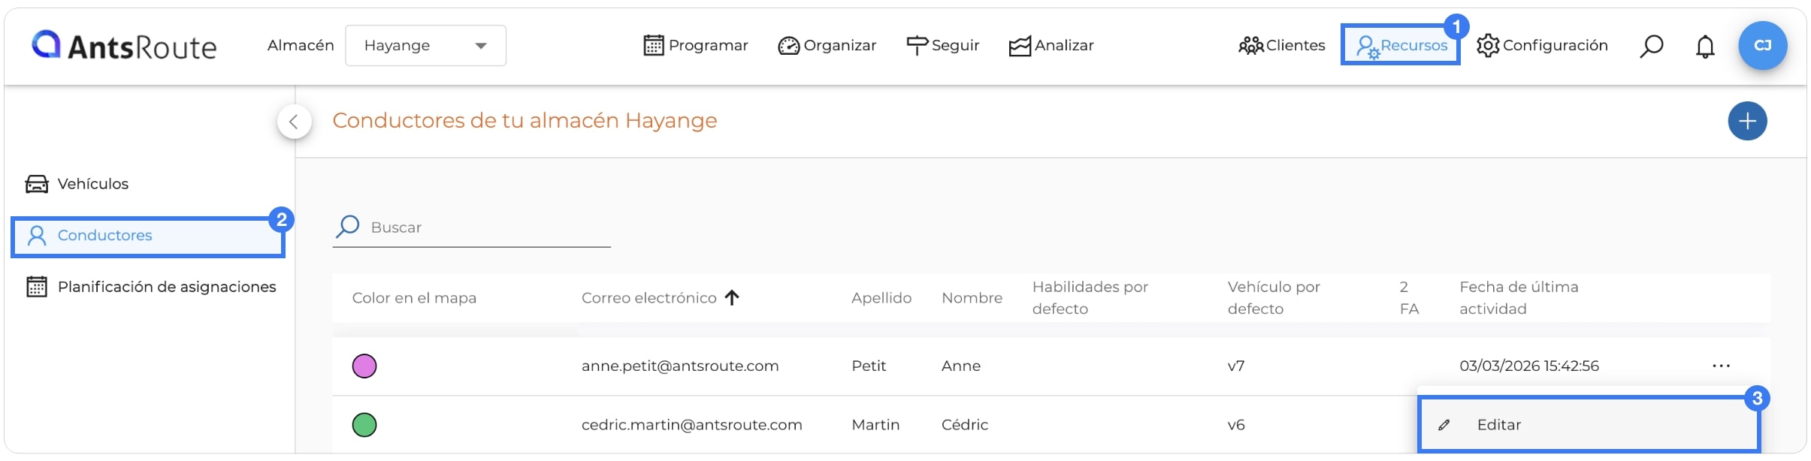Open the Analizar section
The image size is (1811, 461).
[x=1051, y=46]
